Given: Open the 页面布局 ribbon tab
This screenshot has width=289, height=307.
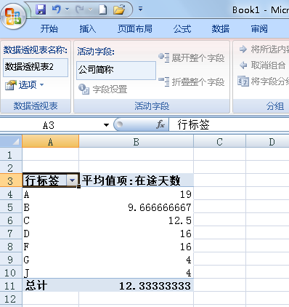Looking at the screenshot, I should click(x=135, y=29).
